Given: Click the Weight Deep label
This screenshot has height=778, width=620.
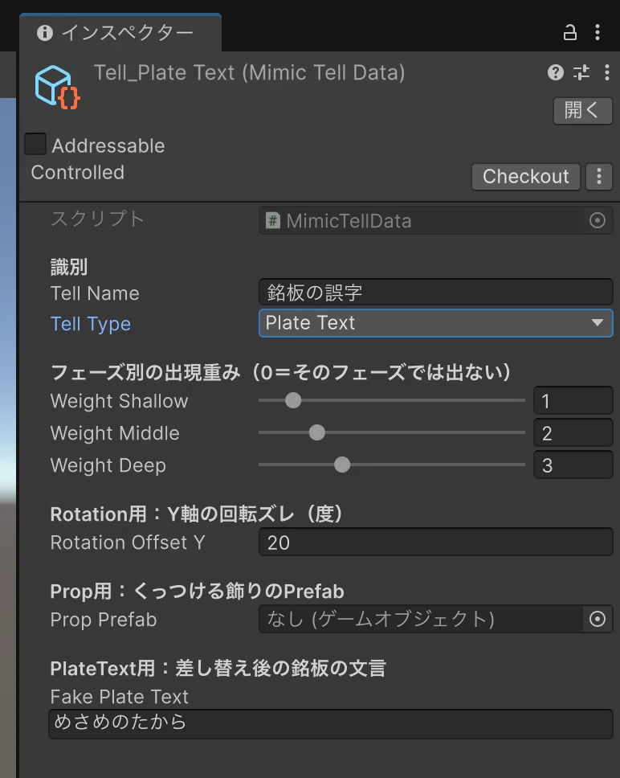Looking at the screenshot, I should (x=108, y=465).
